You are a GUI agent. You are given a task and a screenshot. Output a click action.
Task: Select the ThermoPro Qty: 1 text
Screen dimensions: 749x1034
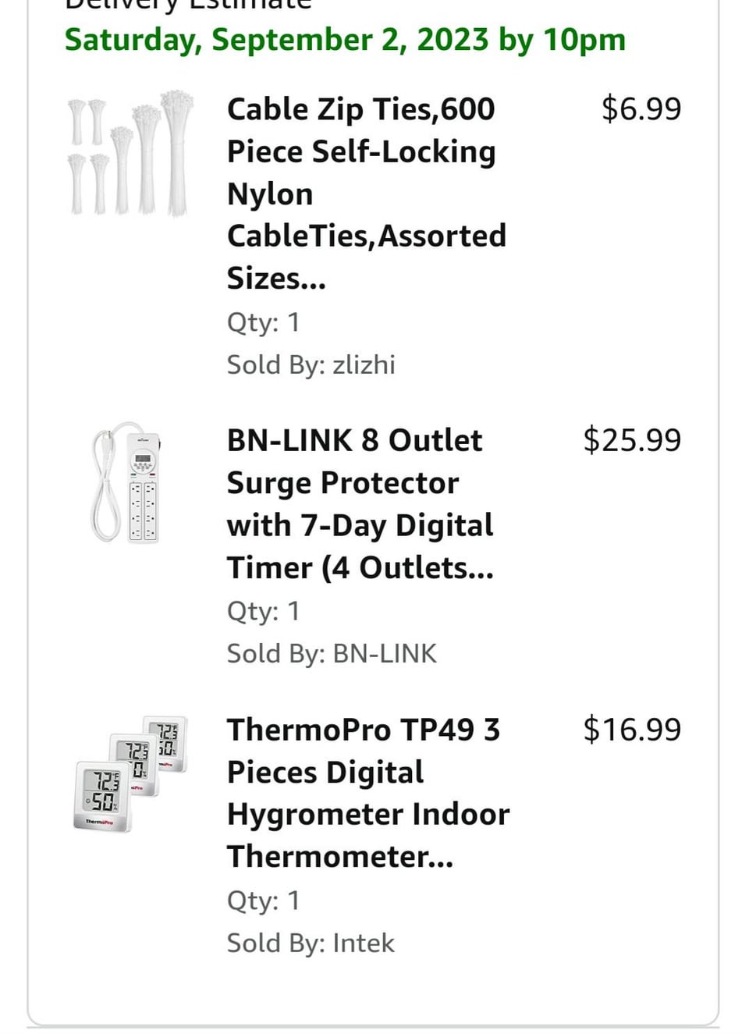263,901
